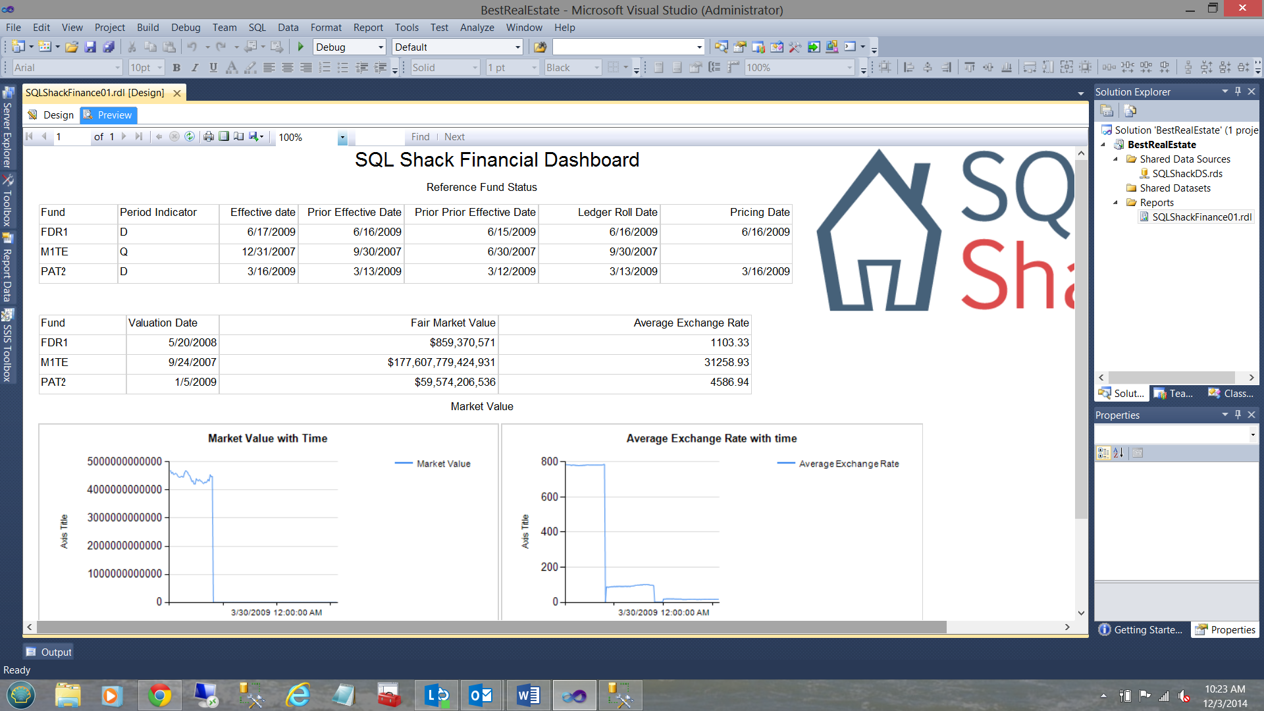The image size is (1264, 711).
Task: Open Word from the Windows taskbar
Action: pos(528,695)
